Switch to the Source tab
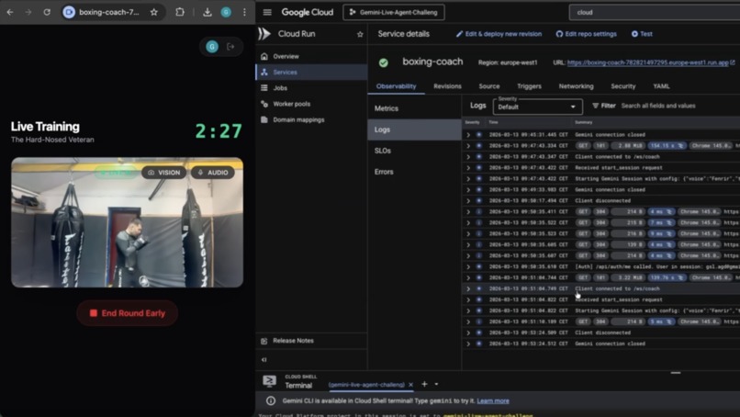740x417 pixels. click(x=489, y=86)
